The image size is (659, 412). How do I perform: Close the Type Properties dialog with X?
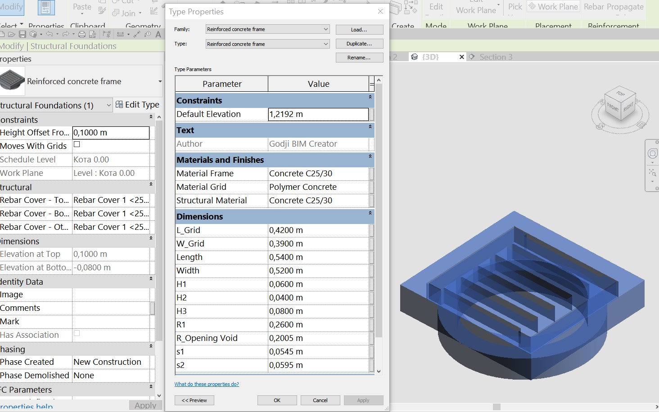(380, 11)
